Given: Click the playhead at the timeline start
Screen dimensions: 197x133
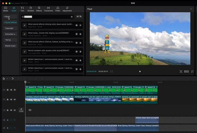Looking at the screenshot, I should pyautogui.click(x=25, y=82).
